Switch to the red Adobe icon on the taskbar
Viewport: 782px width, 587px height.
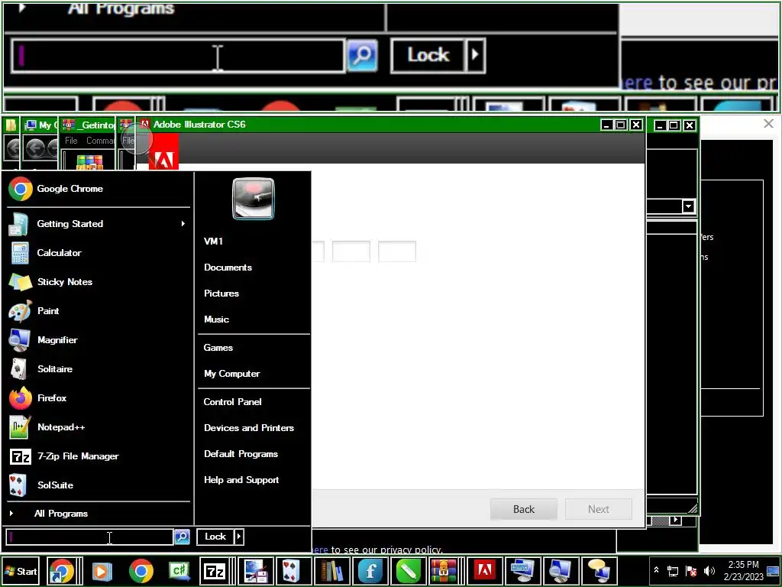(x=484, y=571)
